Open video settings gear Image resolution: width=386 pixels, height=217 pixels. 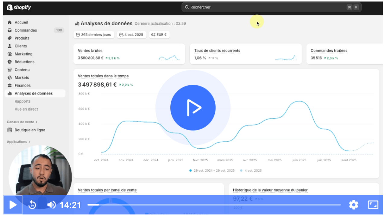[353, 205]
